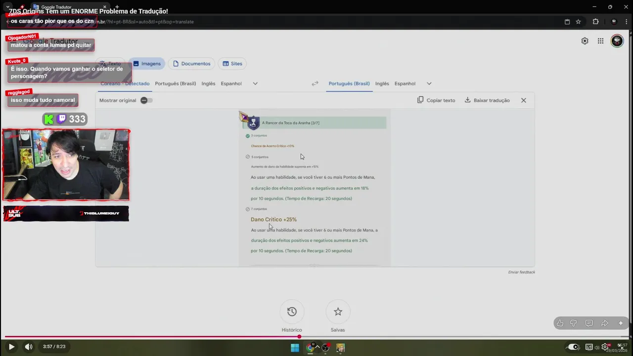Image resolution: width=633 pixels, height=356 pixels.
Task: Click 'A Rancor da Toca da Aranha' header
Action: [x=290, y=123]
